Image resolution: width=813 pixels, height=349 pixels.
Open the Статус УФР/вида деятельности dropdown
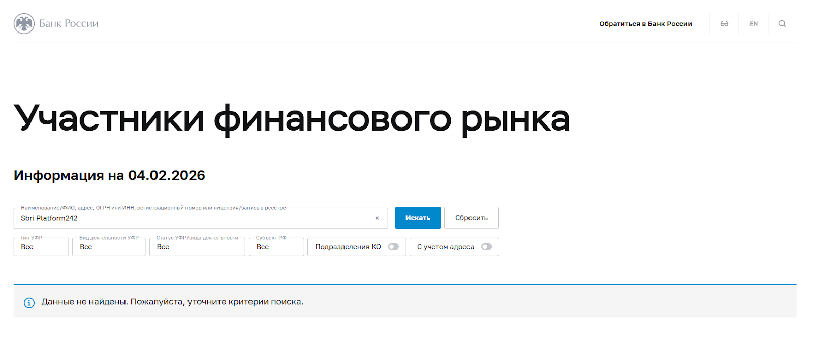197,247
